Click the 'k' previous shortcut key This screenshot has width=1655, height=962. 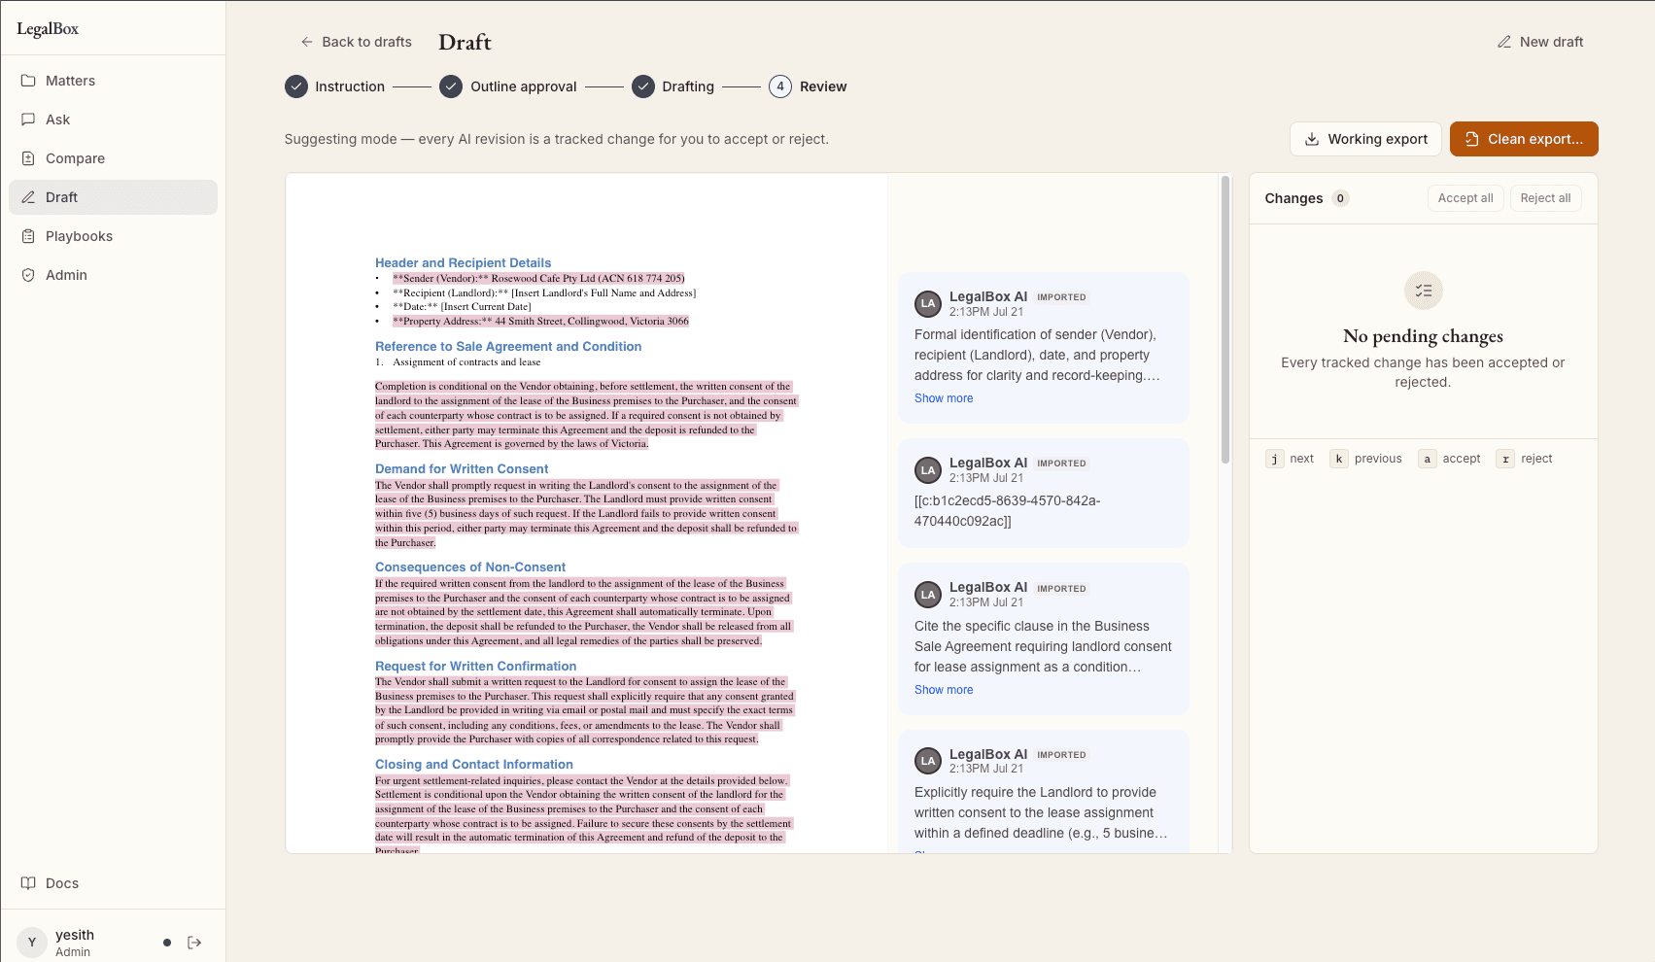1339,459
